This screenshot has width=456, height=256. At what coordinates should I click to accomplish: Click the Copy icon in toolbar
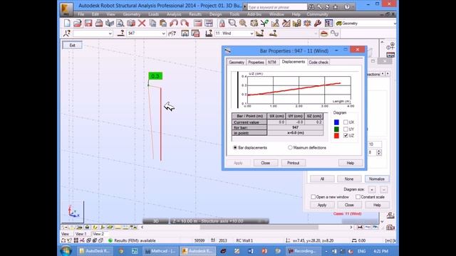(152, 23)
